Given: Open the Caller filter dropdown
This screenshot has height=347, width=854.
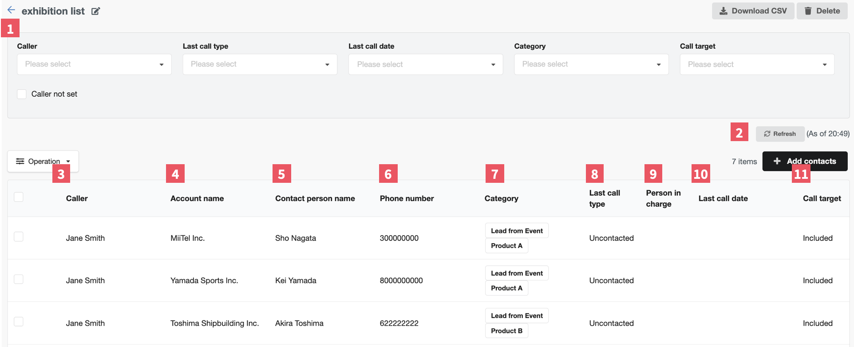Looking at the screenshot, I should [x=94, y=64].
